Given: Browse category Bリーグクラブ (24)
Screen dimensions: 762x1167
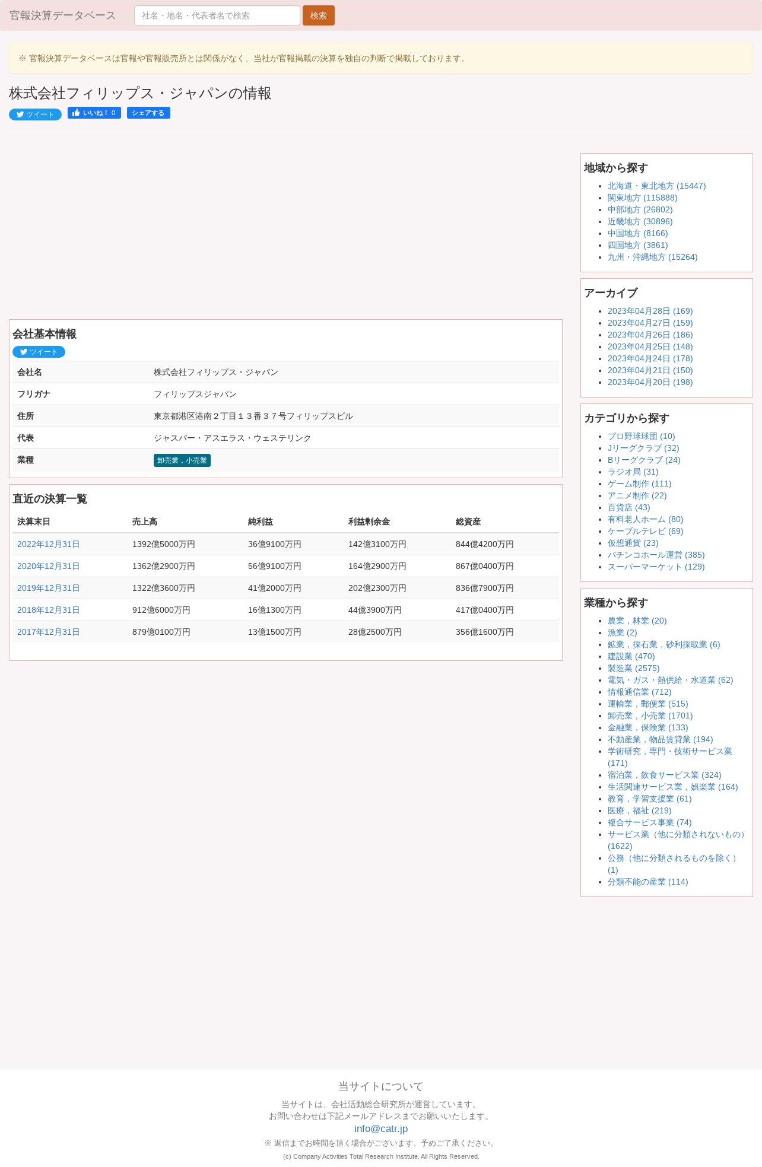Looking at the screenshot, I should [x=644, y=460].
